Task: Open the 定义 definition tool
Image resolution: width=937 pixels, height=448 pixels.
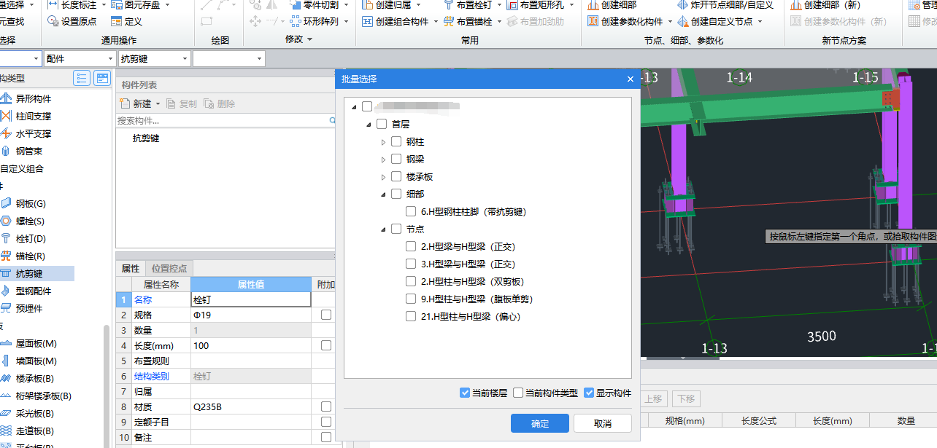Action: point(127,21)
